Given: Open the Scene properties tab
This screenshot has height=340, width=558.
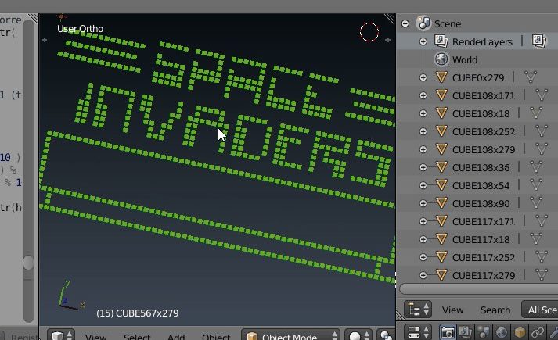Looking at the screenshot, I should (484, 332).
